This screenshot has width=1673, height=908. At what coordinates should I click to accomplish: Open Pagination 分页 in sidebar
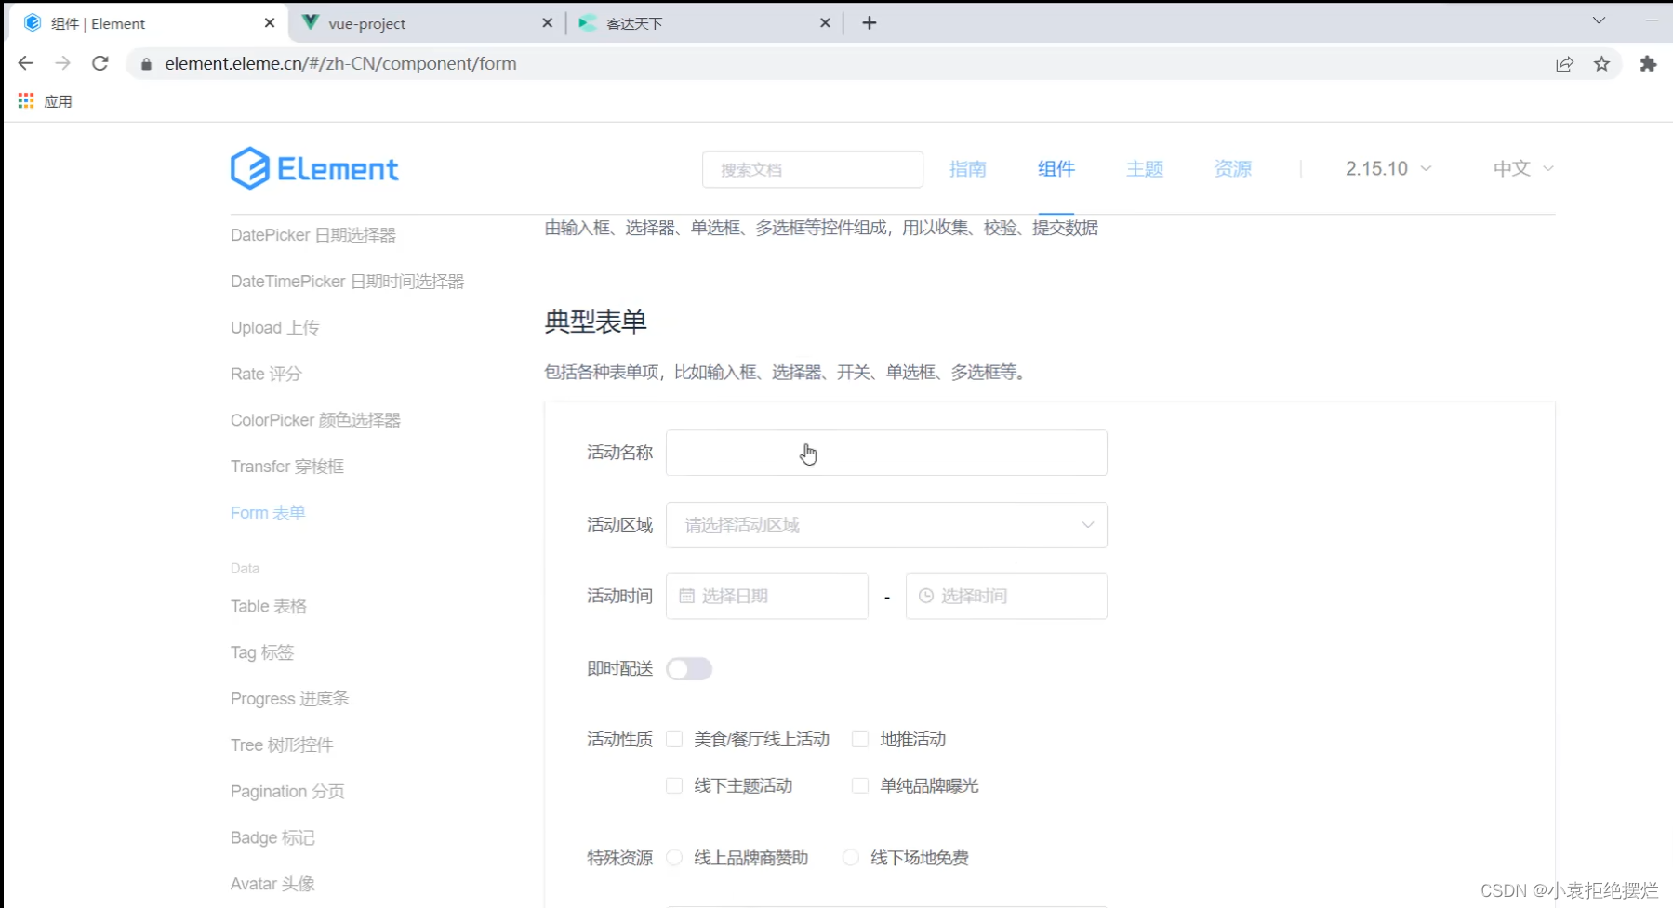click(x=287, y=792)
